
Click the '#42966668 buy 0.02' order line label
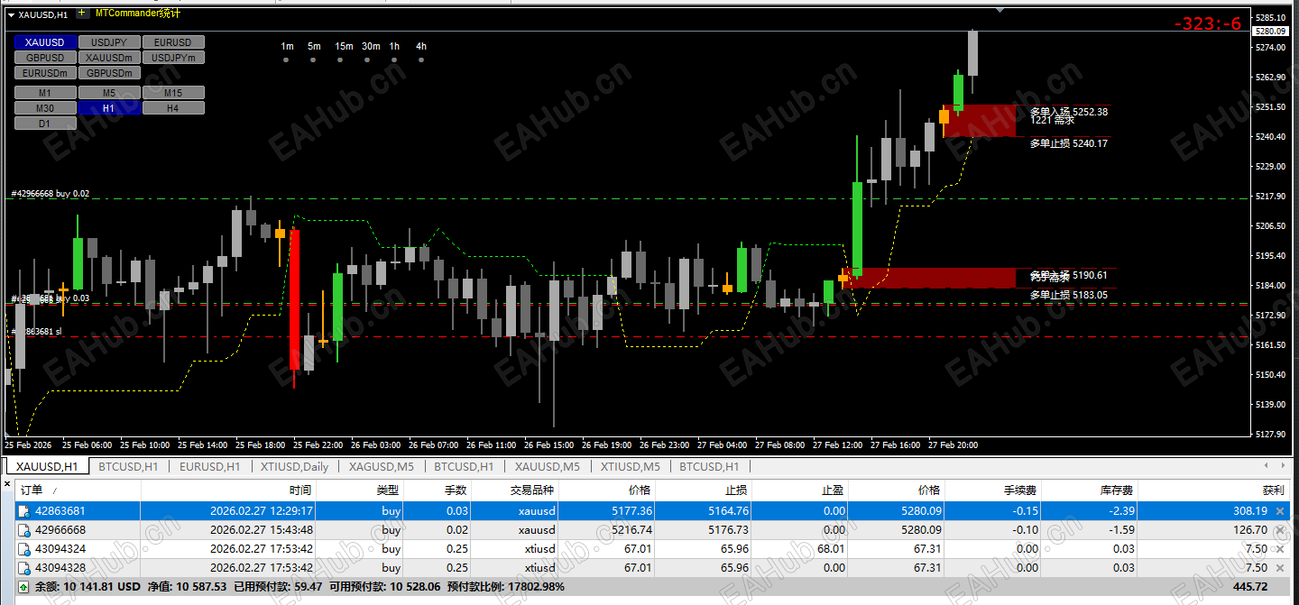[x=51, y=194]
